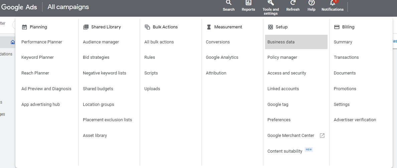Click the Search magnifier icon

tap(229, 3)
